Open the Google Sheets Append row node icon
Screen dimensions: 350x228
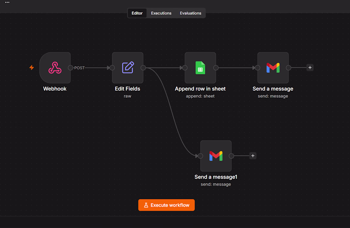200,68
